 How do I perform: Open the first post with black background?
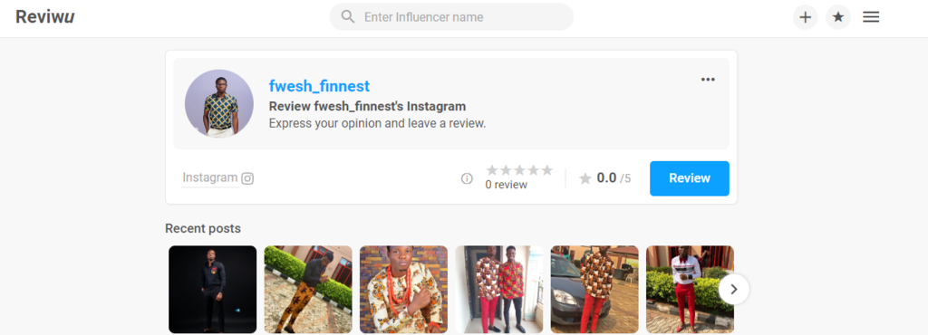(x=212, y=290)
